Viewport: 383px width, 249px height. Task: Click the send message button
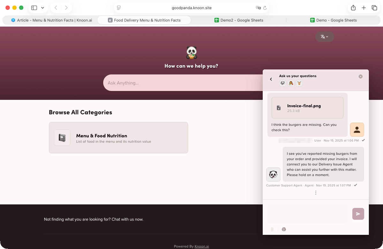pos(358,214)
